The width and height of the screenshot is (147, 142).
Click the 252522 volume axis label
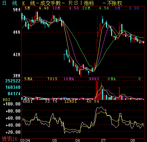pos(13,81)
